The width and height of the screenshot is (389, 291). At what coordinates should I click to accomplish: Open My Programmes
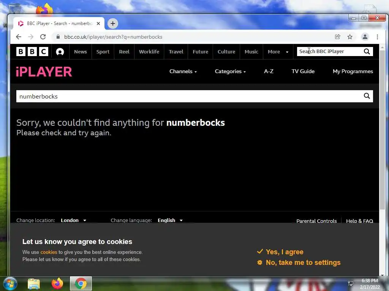pos(353,71)
